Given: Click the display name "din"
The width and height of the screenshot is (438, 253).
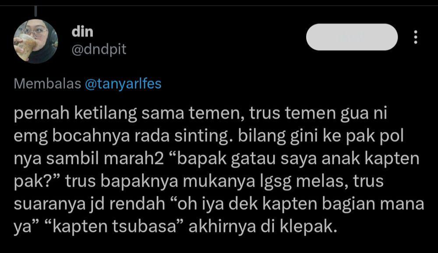Looking at the screenshot, I should click(x=82, y=31).
